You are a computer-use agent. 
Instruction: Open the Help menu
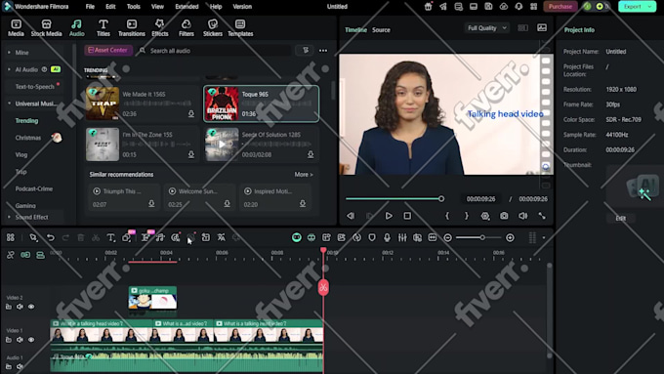216,7
